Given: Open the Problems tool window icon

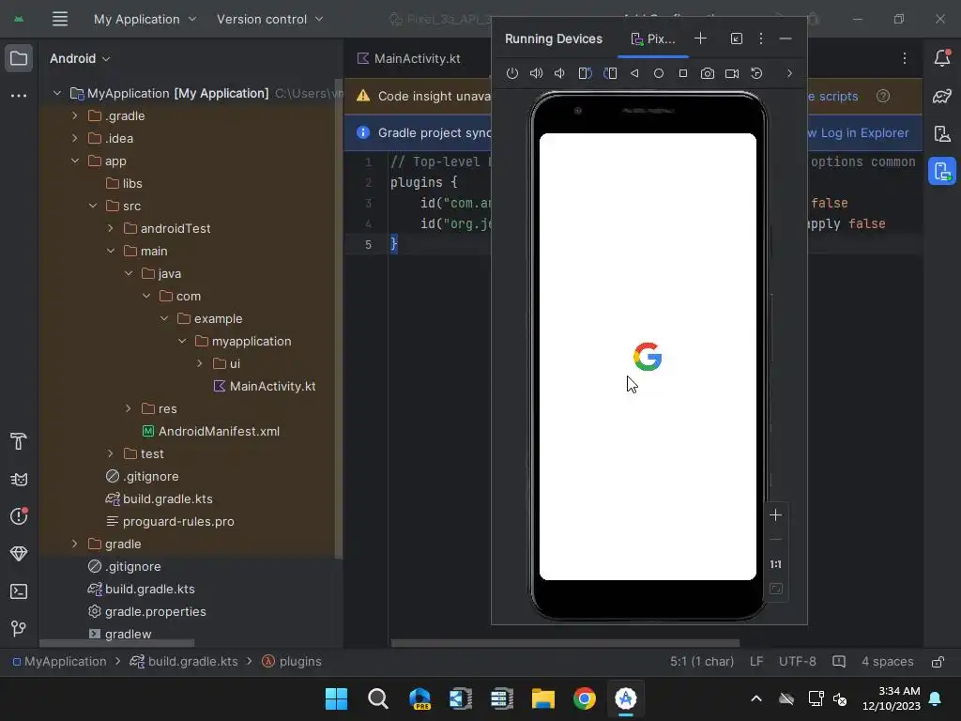Looking at the screenshot, I should pyautogui.click(x=19, y=516).
